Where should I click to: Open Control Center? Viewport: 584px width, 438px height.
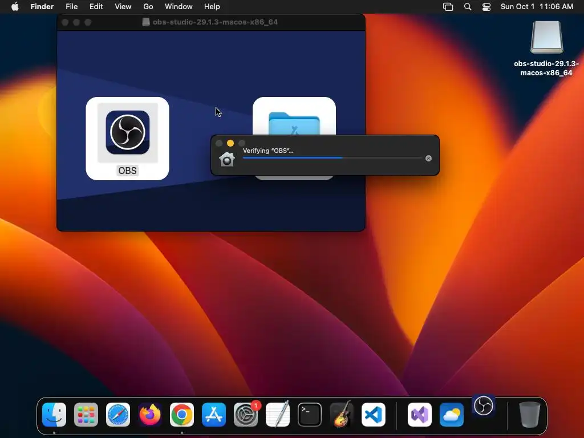tap(486, 7)
